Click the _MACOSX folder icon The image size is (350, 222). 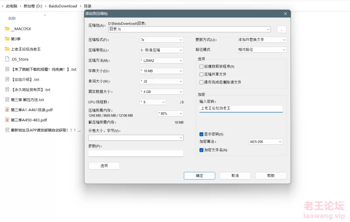point(7,29)
